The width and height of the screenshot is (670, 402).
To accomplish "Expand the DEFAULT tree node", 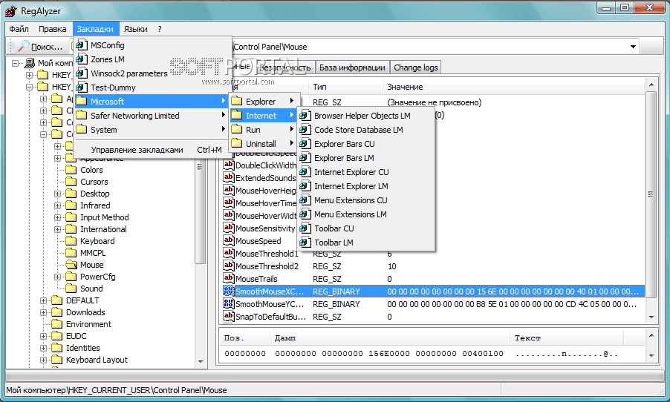I will [43, 301].
